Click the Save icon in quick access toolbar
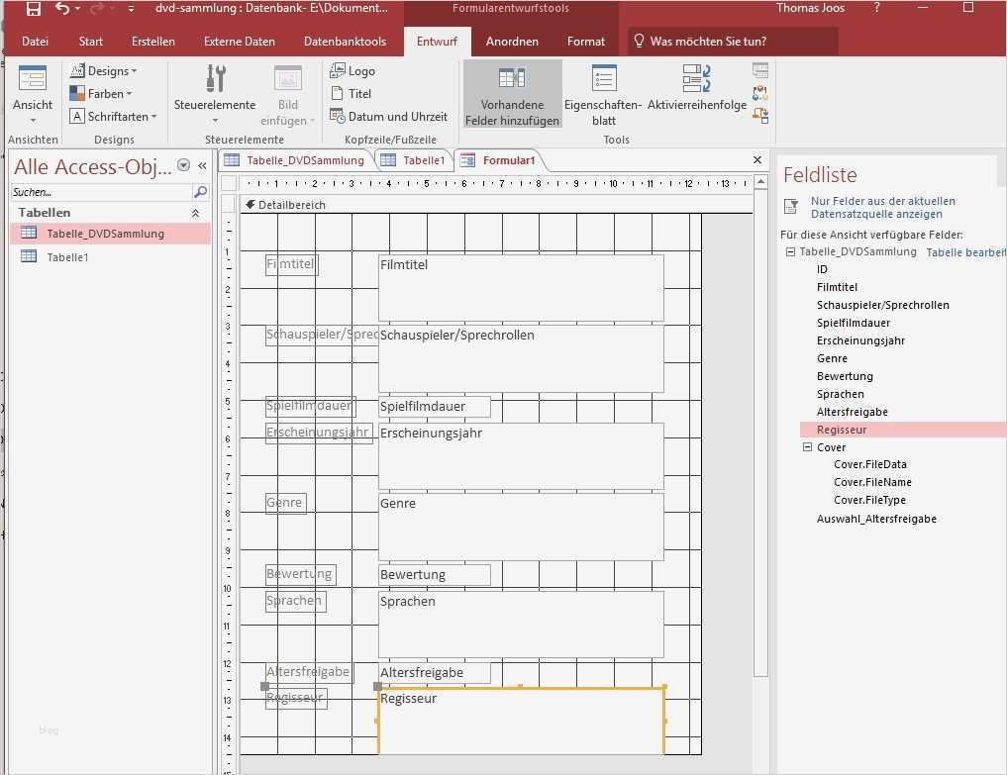The width and height of the screenshot is (1007, 775). (x=33, y=8)
